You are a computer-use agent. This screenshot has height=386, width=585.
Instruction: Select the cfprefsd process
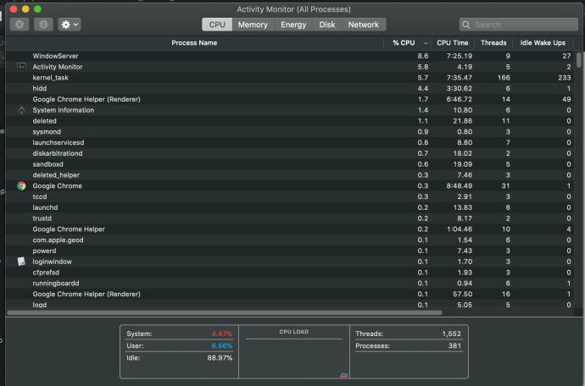tap(290, 273)
